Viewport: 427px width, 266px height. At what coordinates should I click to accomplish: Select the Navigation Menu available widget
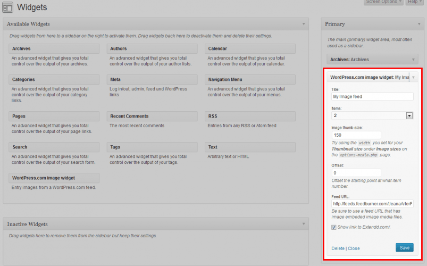(250, 80)
